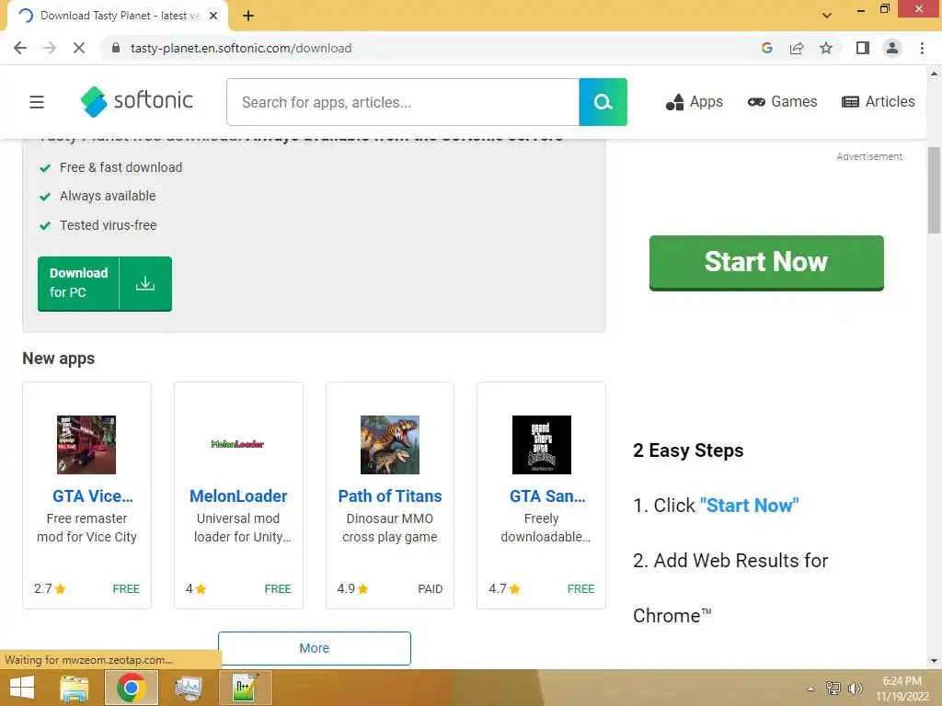942x706 pixels.
Task: Open the Windows Start button
Action: [x=22, y=688]
